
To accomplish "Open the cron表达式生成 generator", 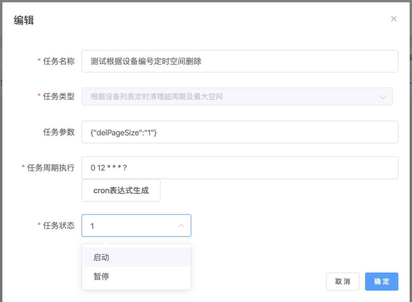I will (x=121, y=190).
